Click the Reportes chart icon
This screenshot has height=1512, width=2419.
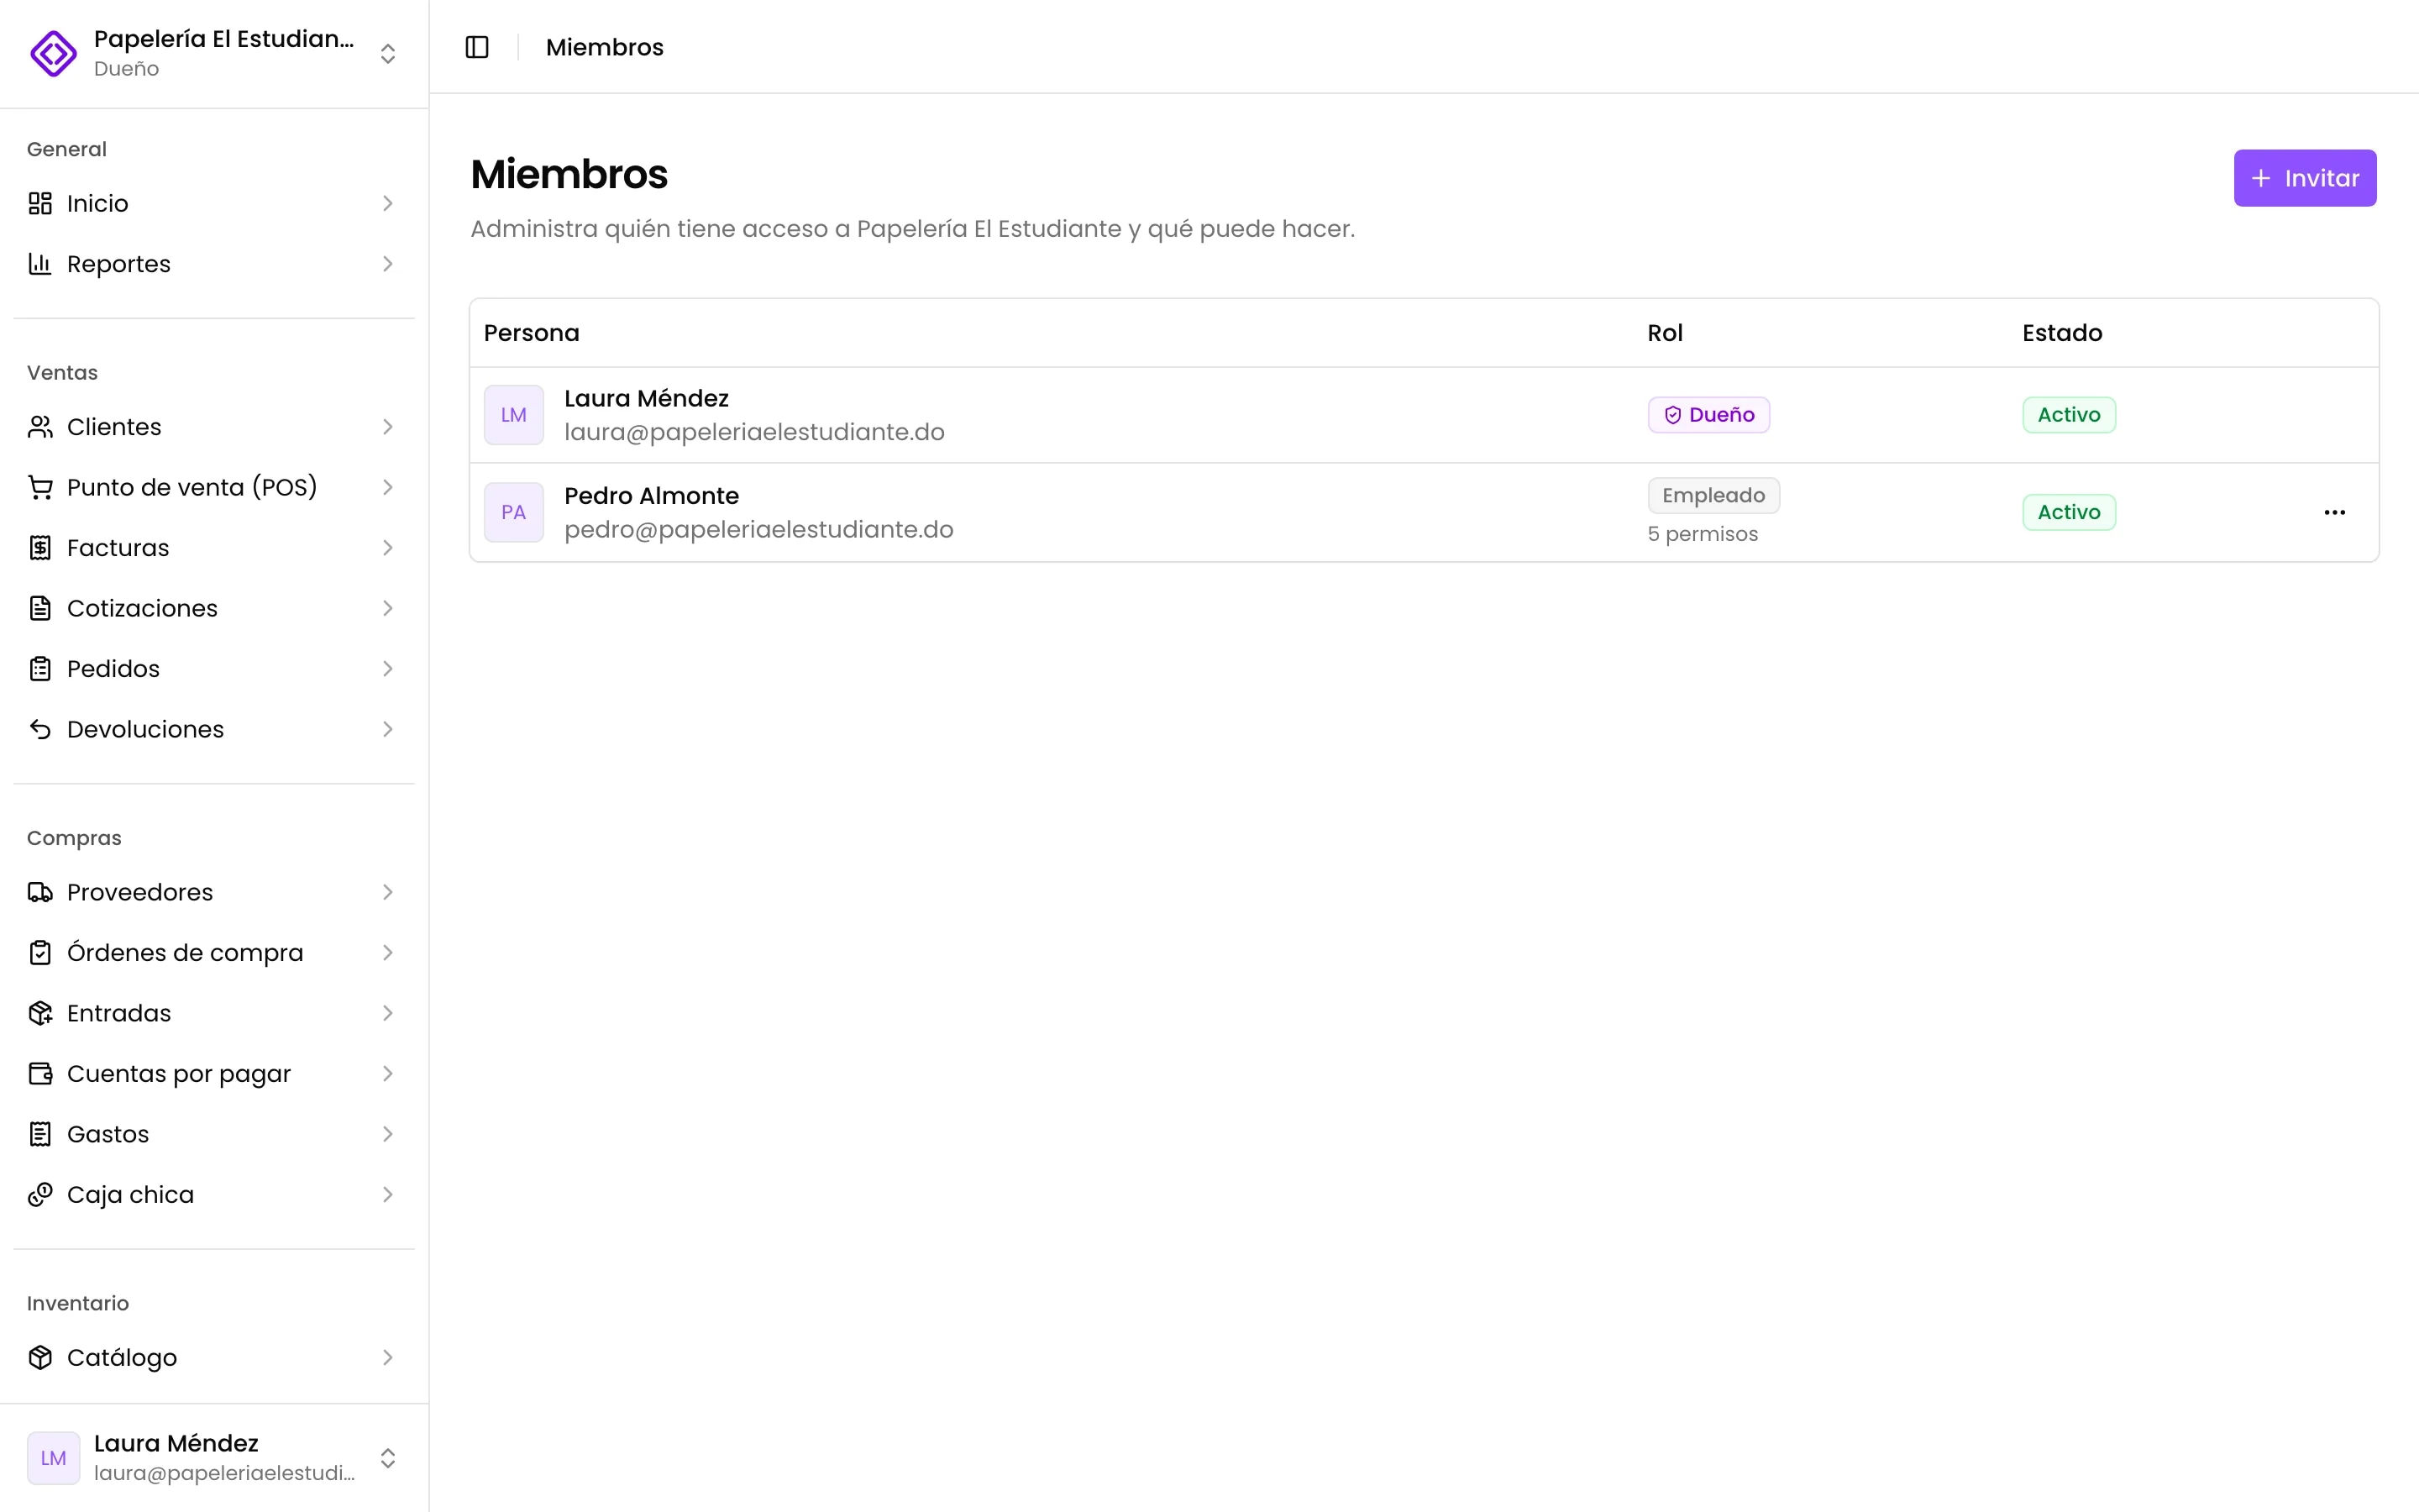pyautogui.click(x=40, y=264)
